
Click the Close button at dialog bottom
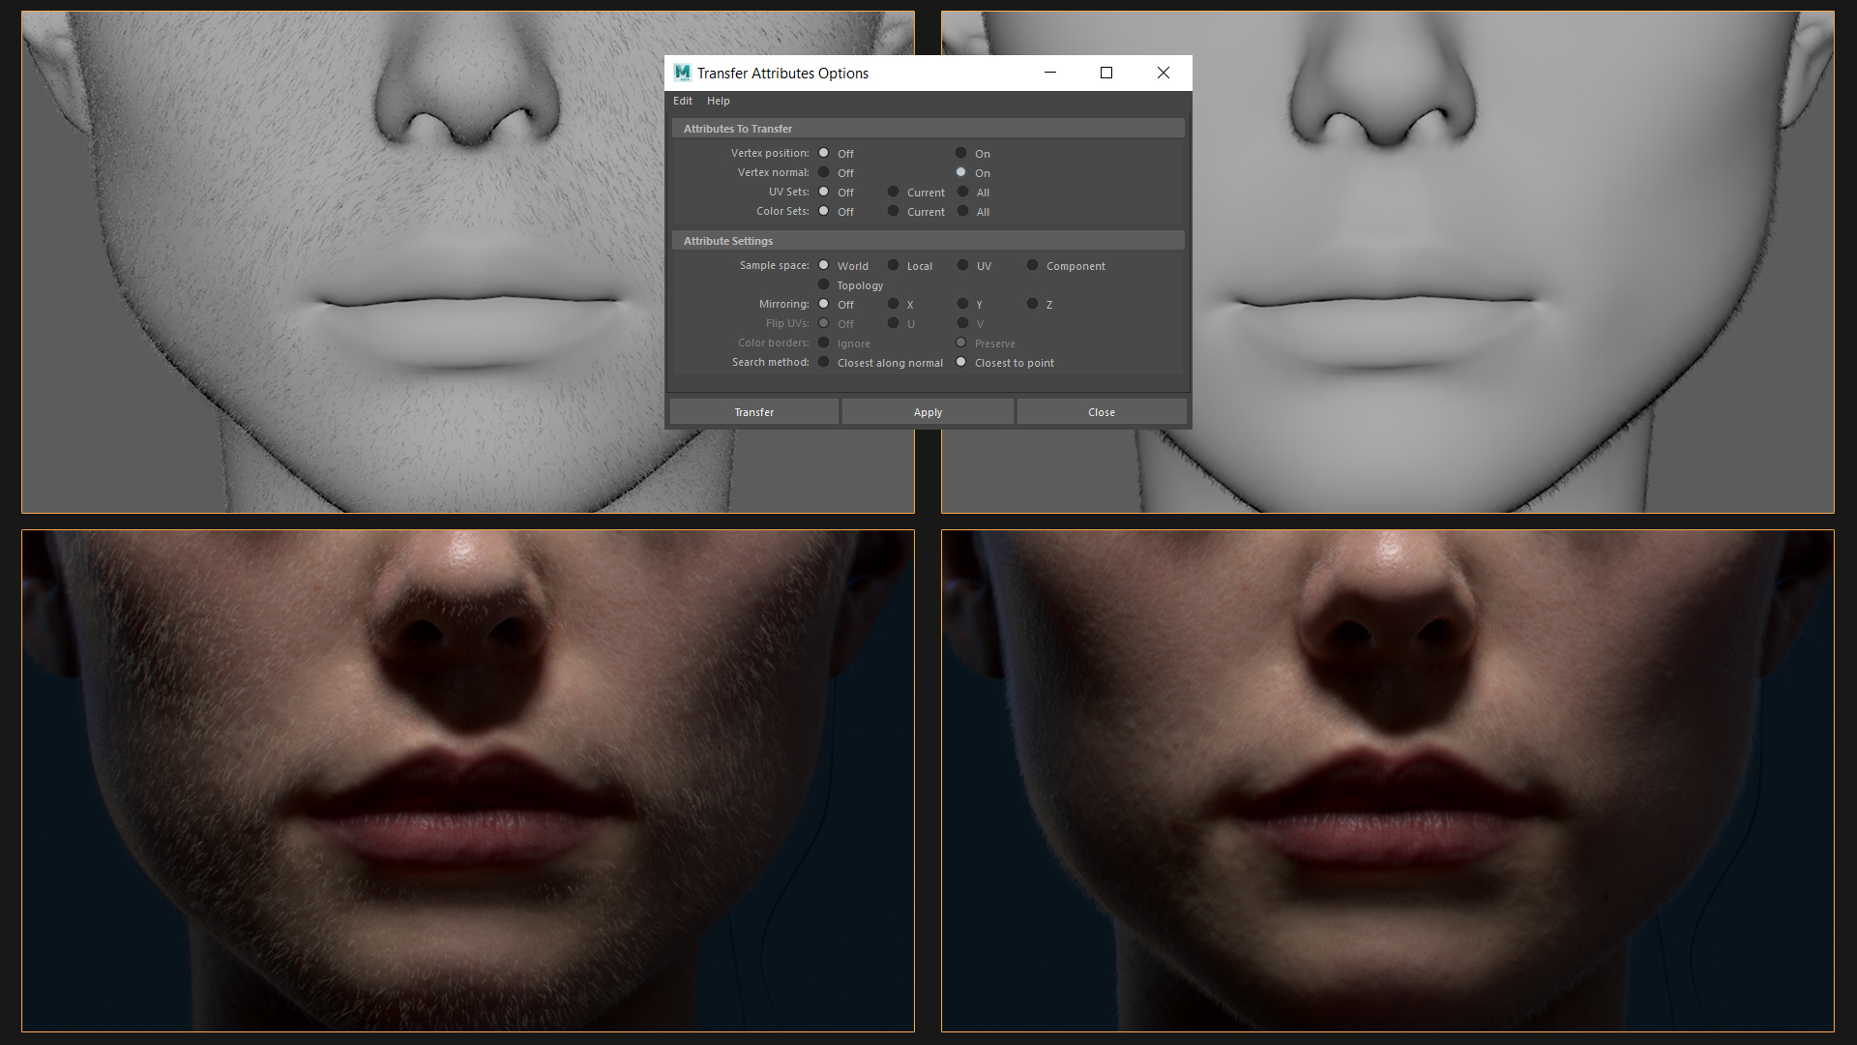tap(1101, 412)
